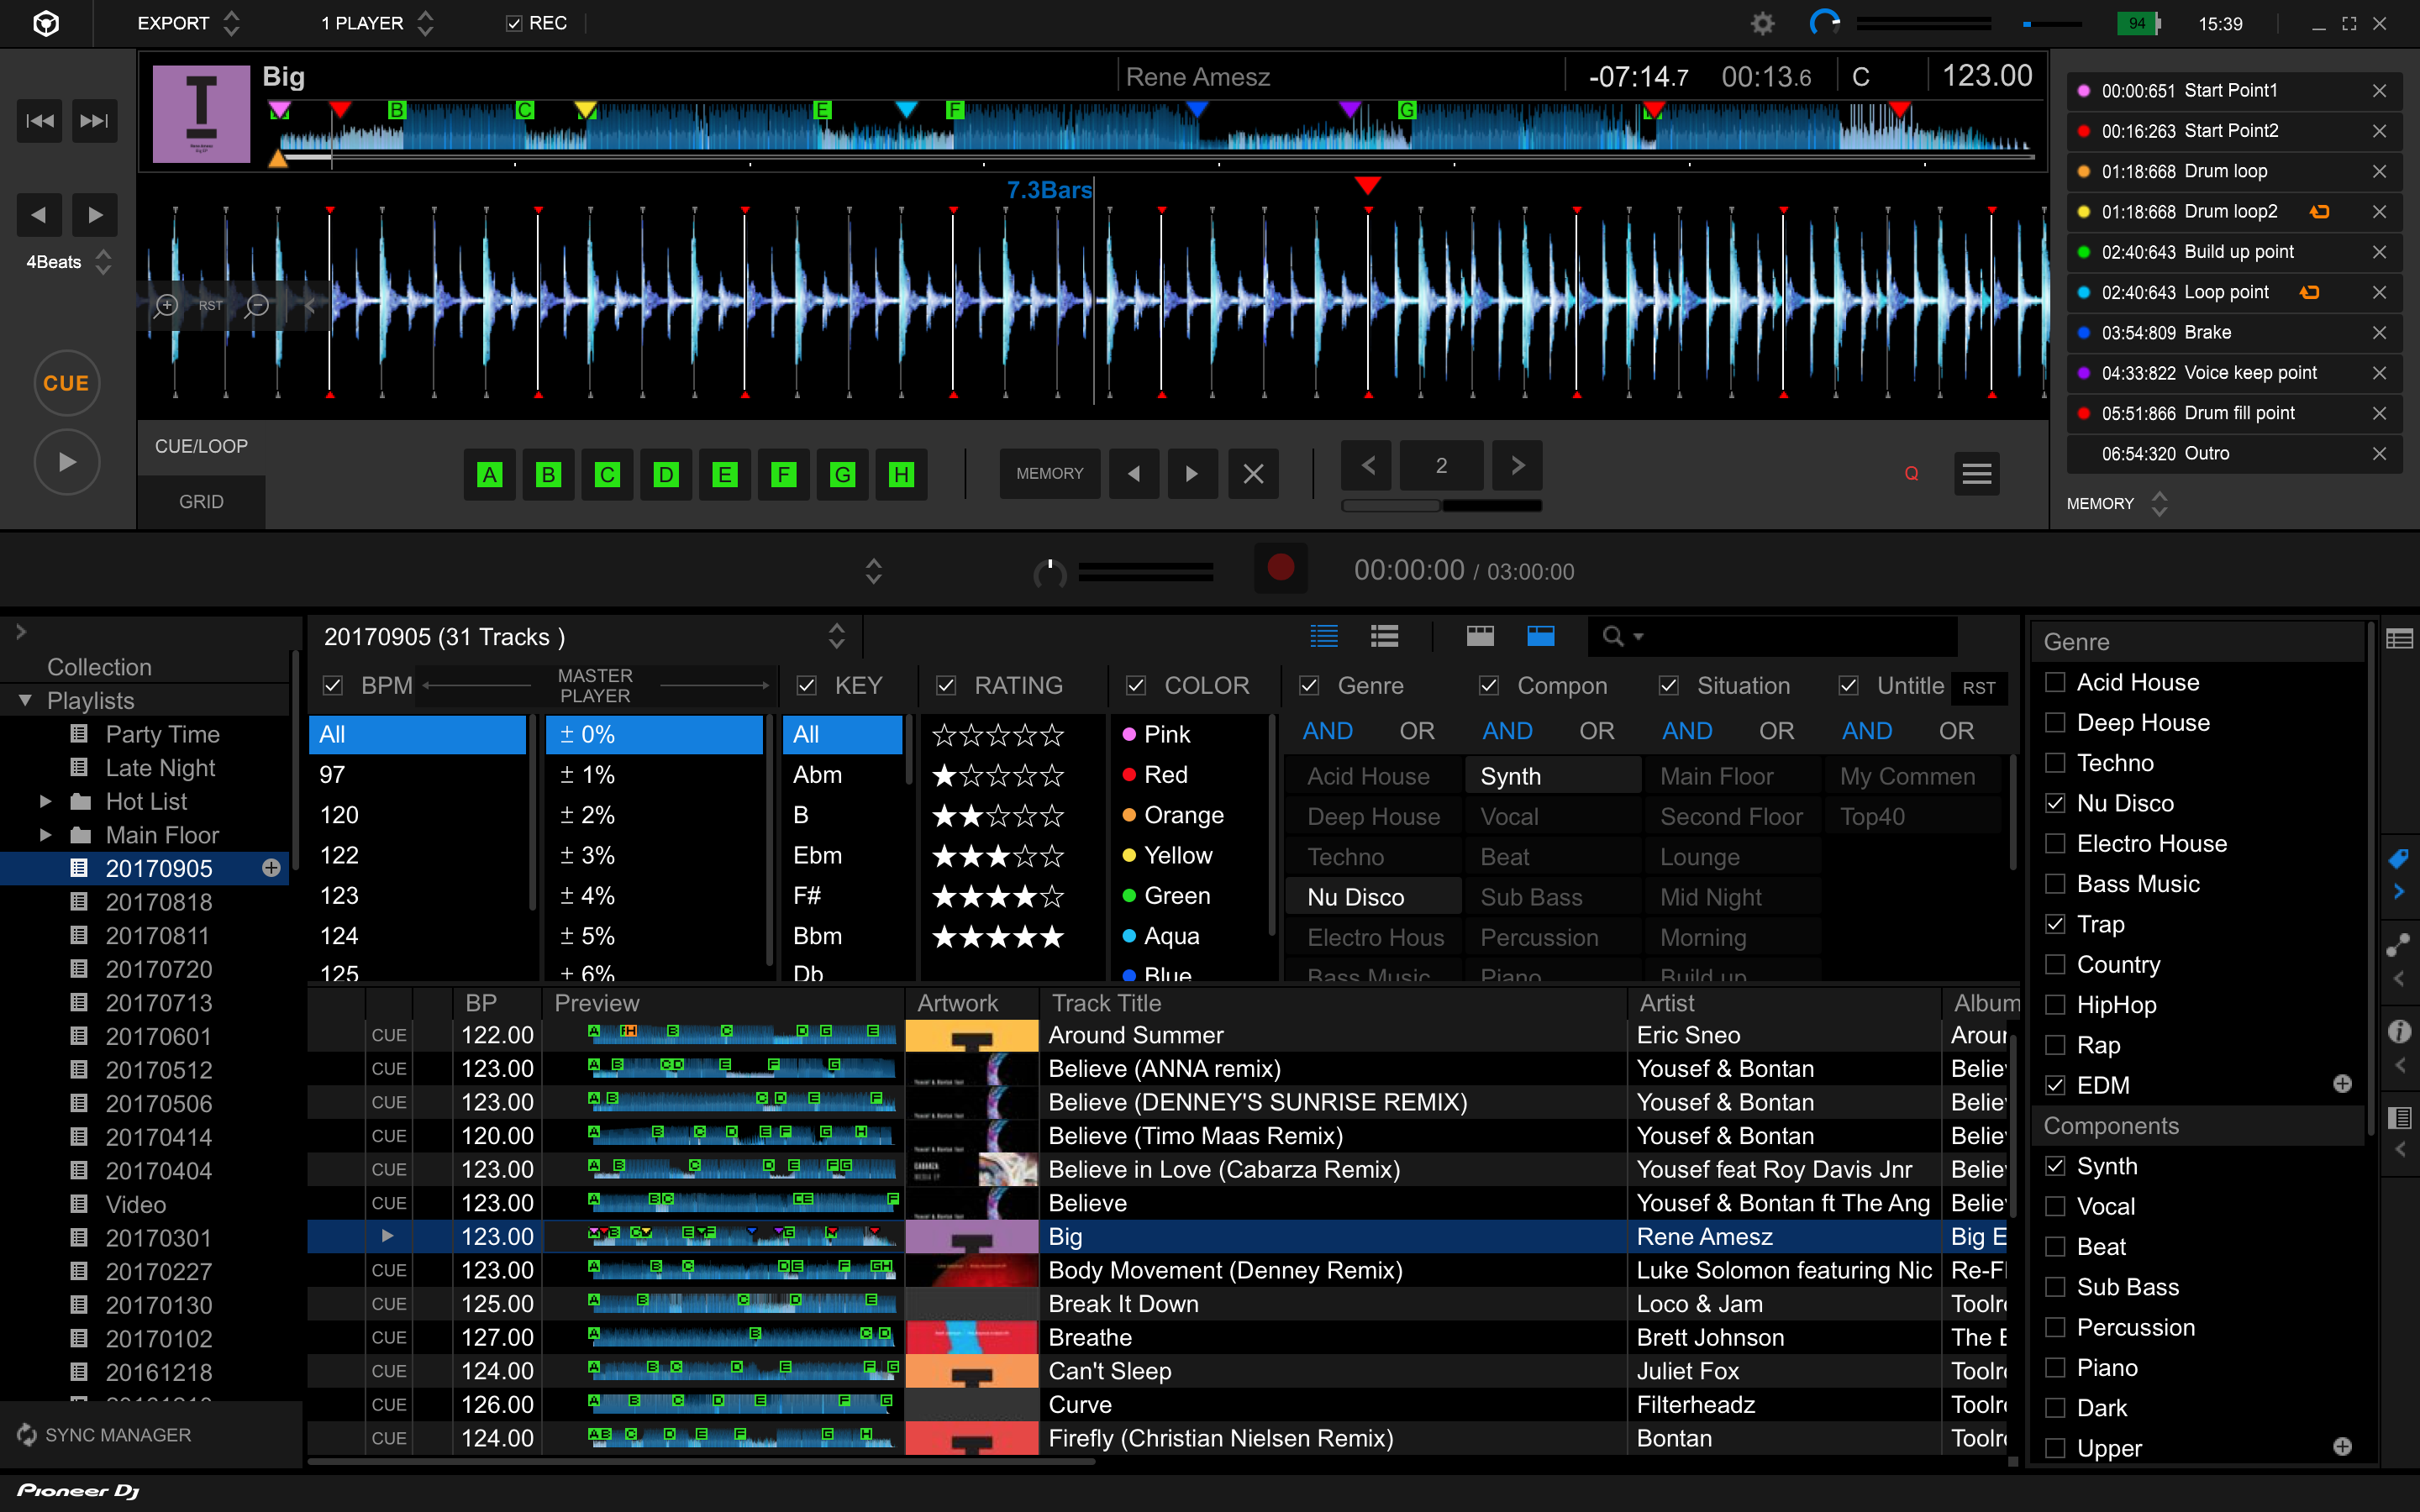Click the next track skip button

(x=94, y=121)
